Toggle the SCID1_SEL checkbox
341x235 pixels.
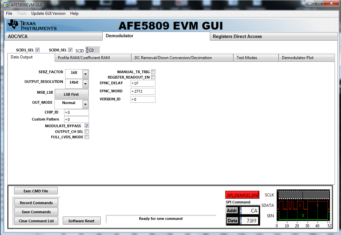37,50
